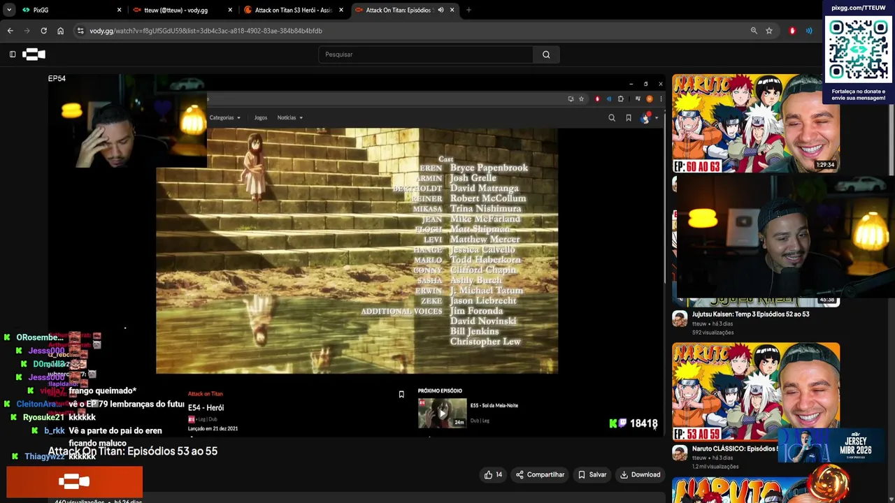Click the Naruto thumbnail at list bottom

coord(756,490)
